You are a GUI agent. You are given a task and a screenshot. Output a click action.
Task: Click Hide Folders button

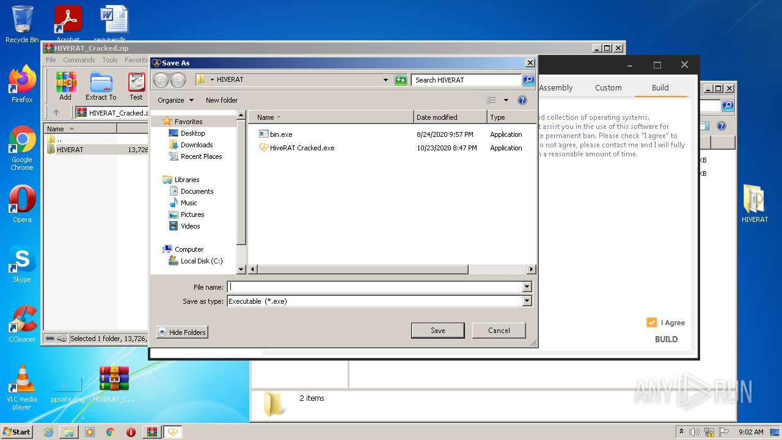tap(182, 332)
